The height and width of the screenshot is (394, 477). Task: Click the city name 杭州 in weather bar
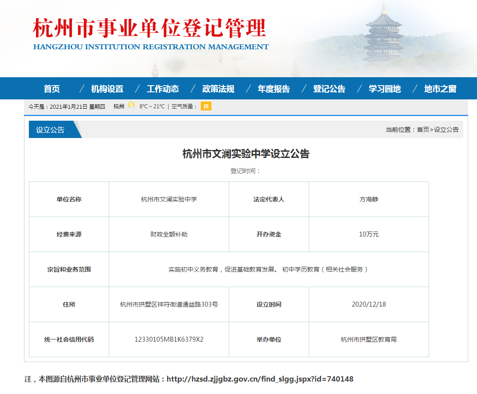[x=119, y=106]
